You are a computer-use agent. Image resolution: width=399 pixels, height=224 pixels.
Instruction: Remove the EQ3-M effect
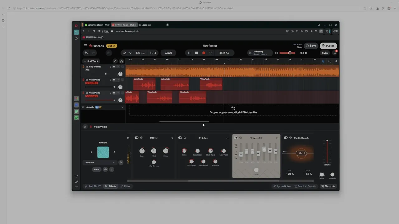tap(172, 138)
